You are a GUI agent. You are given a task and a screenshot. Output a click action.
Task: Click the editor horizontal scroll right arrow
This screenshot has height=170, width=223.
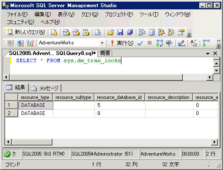point(209,77)
